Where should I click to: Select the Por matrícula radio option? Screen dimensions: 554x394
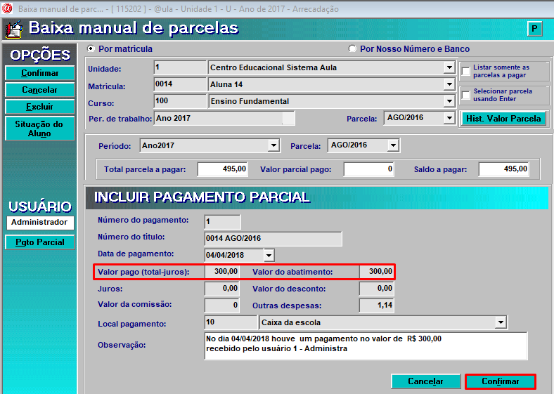click(x=91, y=48)
